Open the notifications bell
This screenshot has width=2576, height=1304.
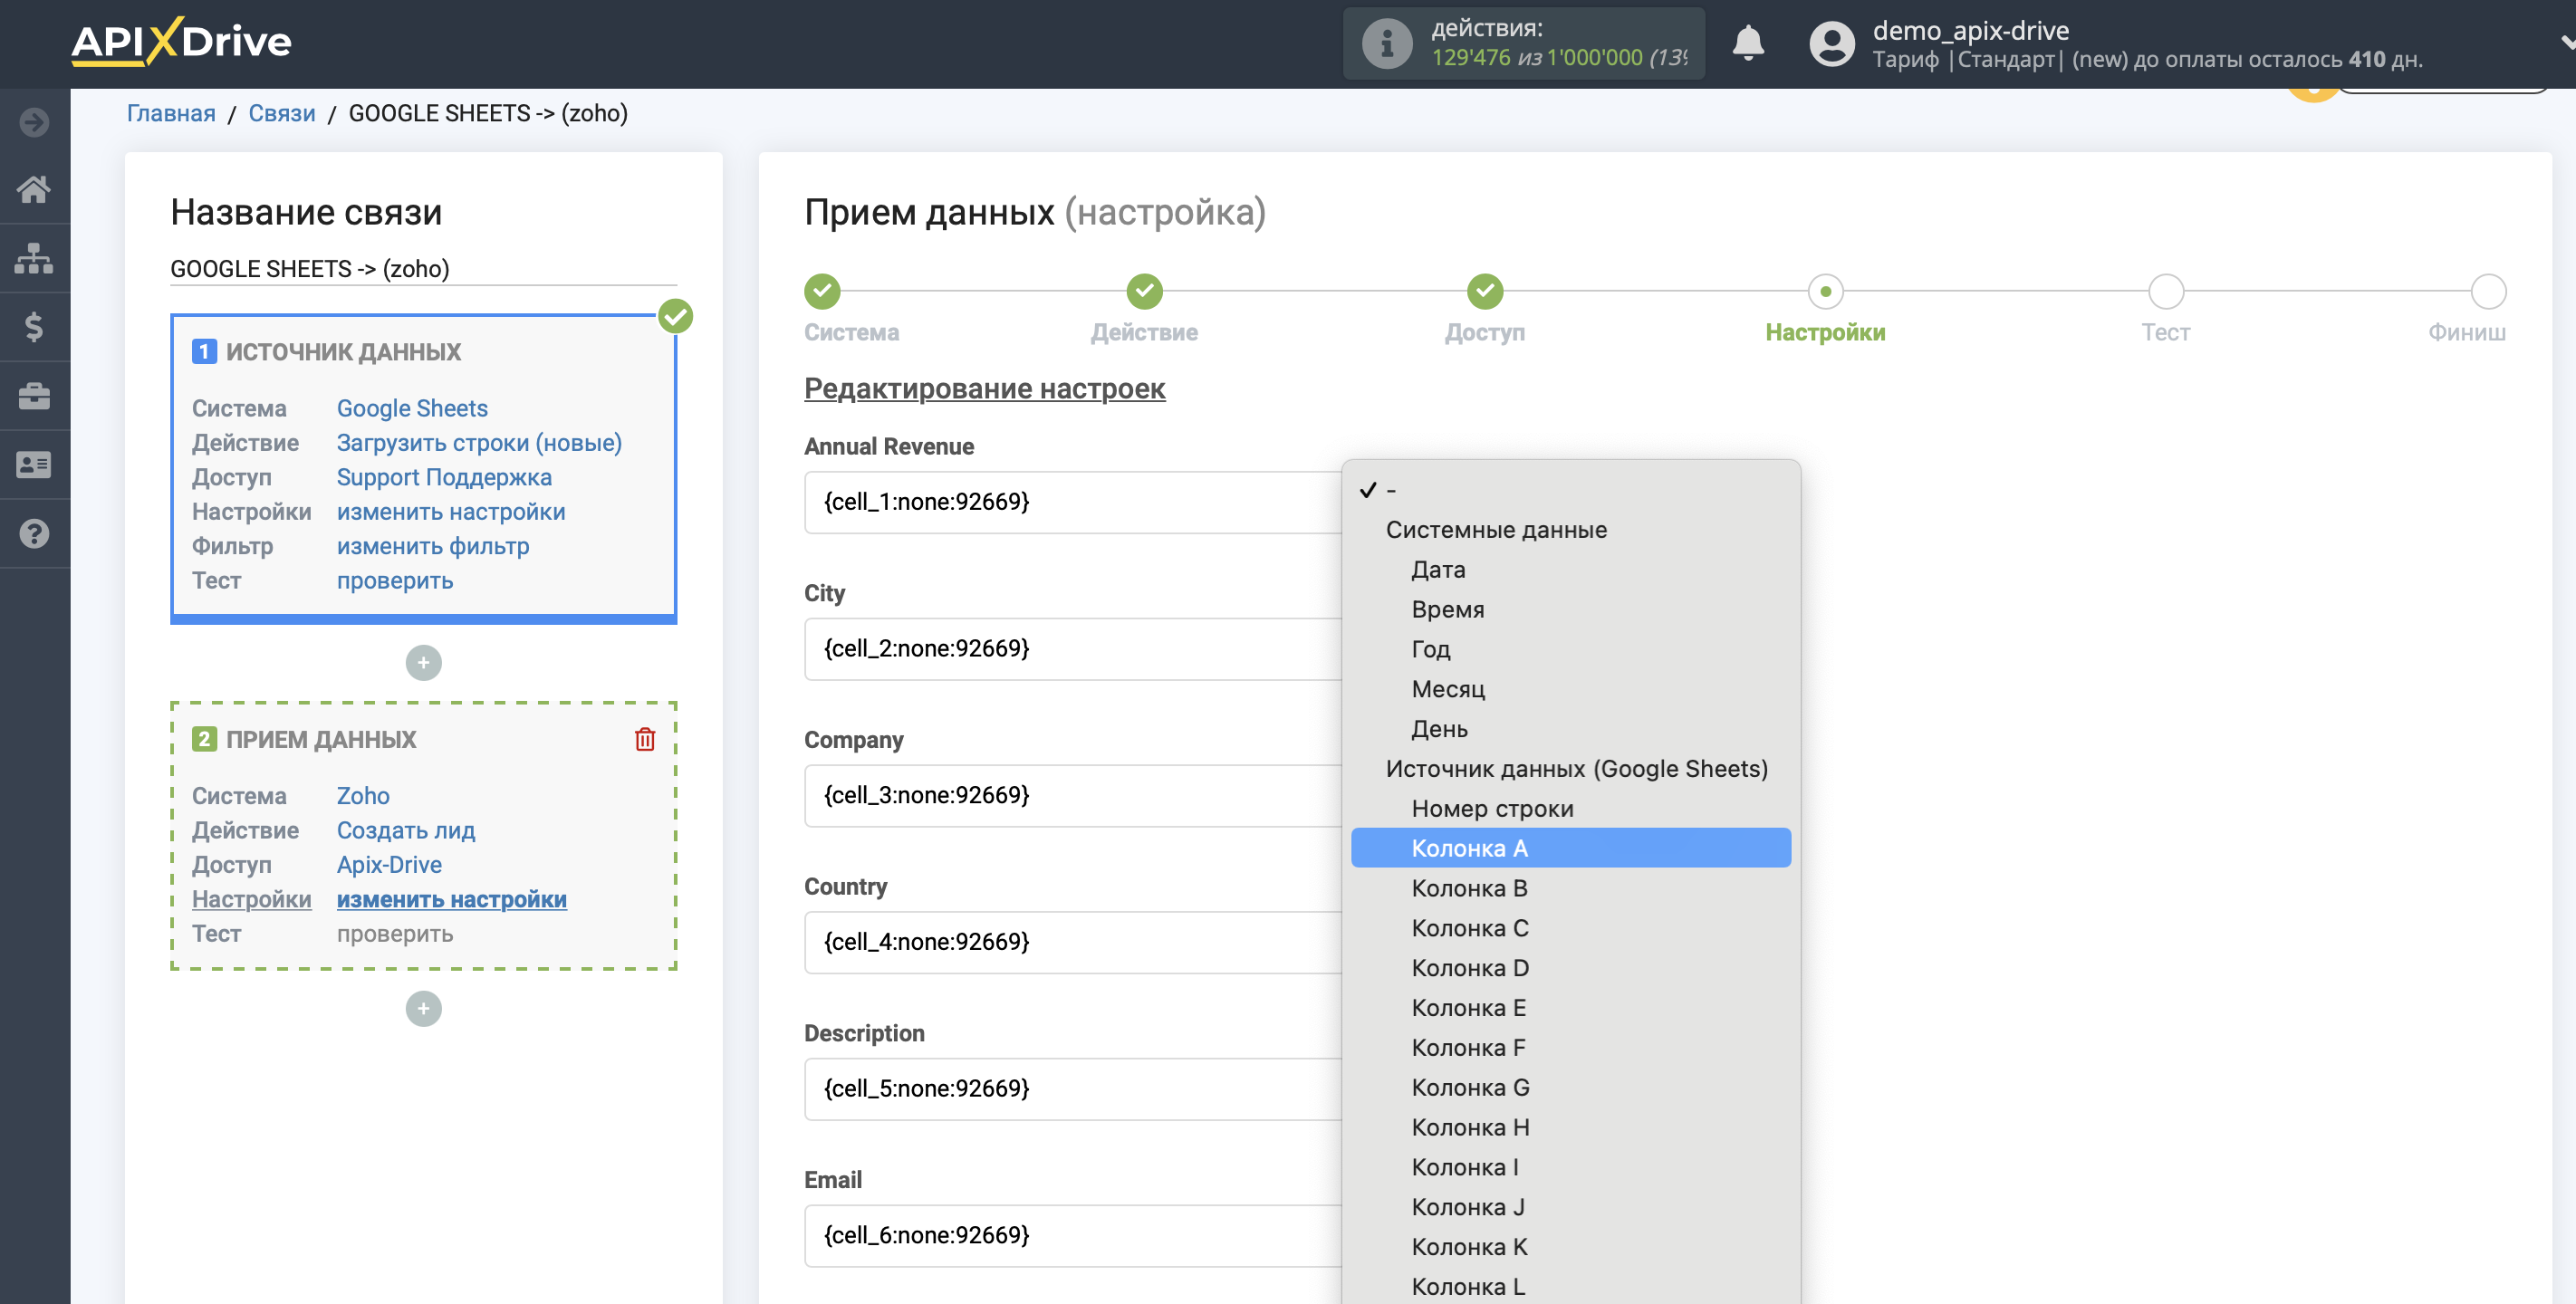click(1747, 43)
